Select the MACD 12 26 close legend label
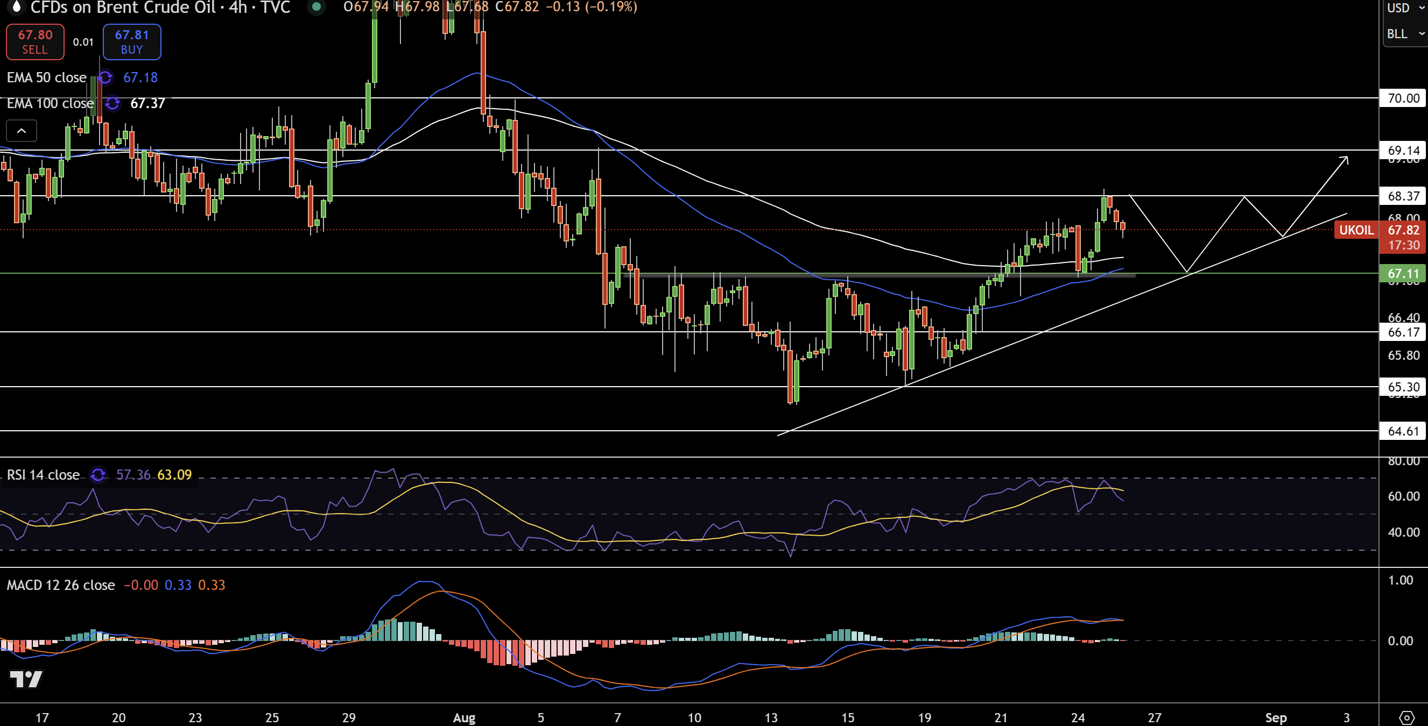 coord(61,585)
